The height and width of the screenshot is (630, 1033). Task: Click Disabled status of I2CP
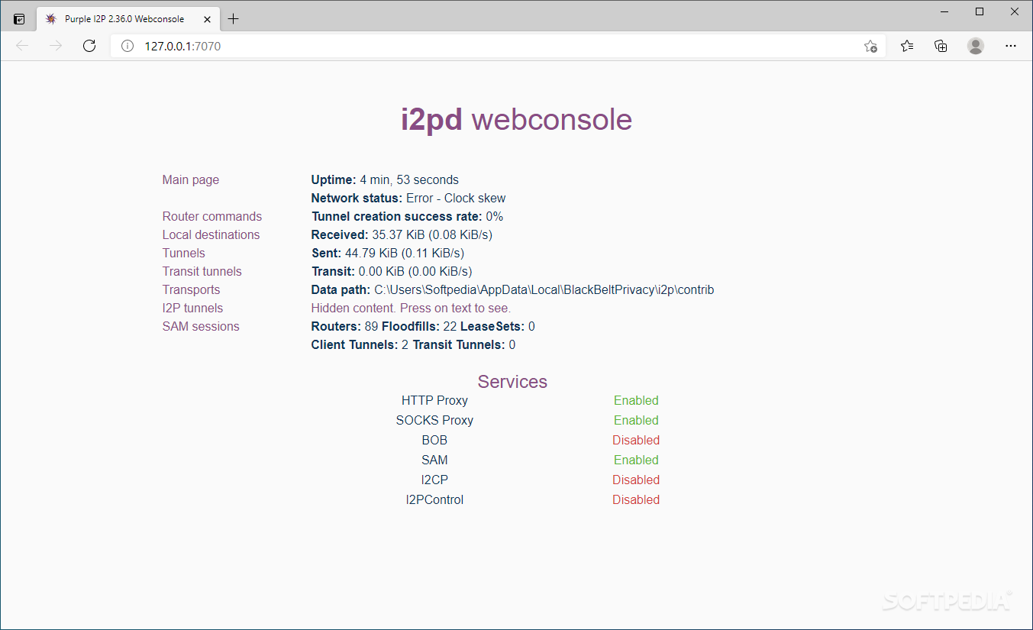point(636,480)
